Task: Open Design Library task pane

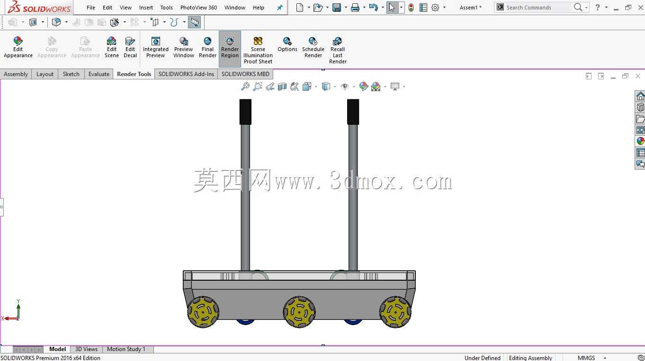Action: [640, 108]
